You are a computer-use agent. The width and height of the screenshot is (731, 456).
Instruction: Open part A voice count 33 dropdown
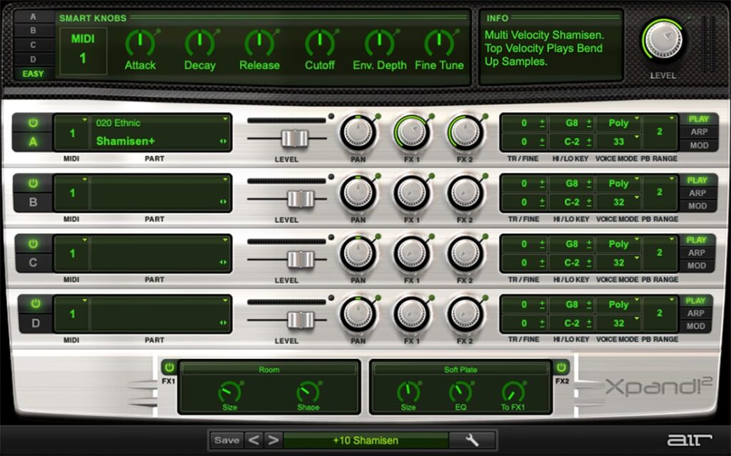coord(619,142)
